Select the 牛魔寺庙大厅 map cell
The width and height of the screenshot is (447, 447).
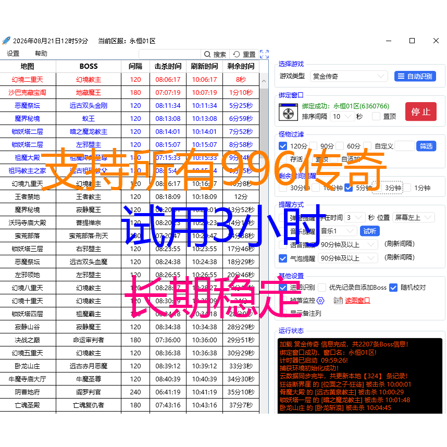(x=28, y=379)
